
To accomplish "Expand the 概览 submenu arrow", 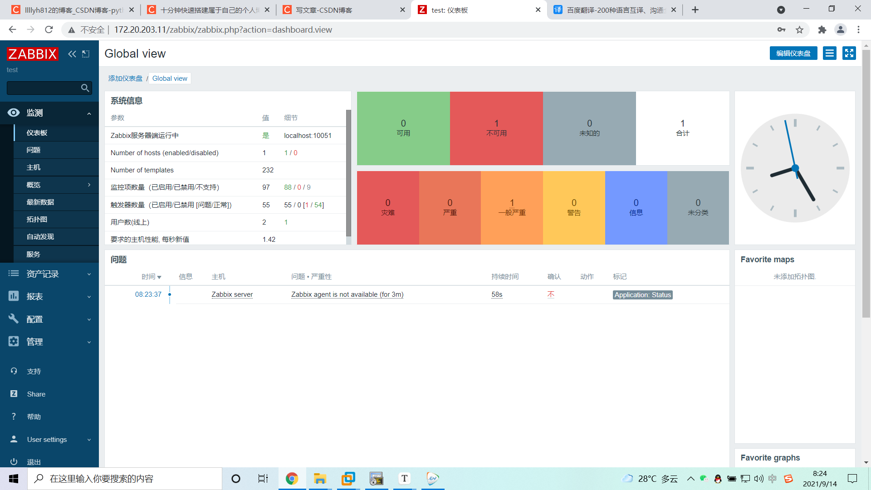I will 89,185.
